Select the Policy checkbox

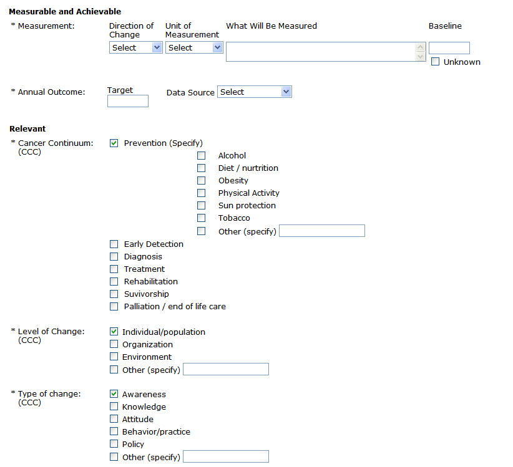pyautogui.click(x=114, y=444)
